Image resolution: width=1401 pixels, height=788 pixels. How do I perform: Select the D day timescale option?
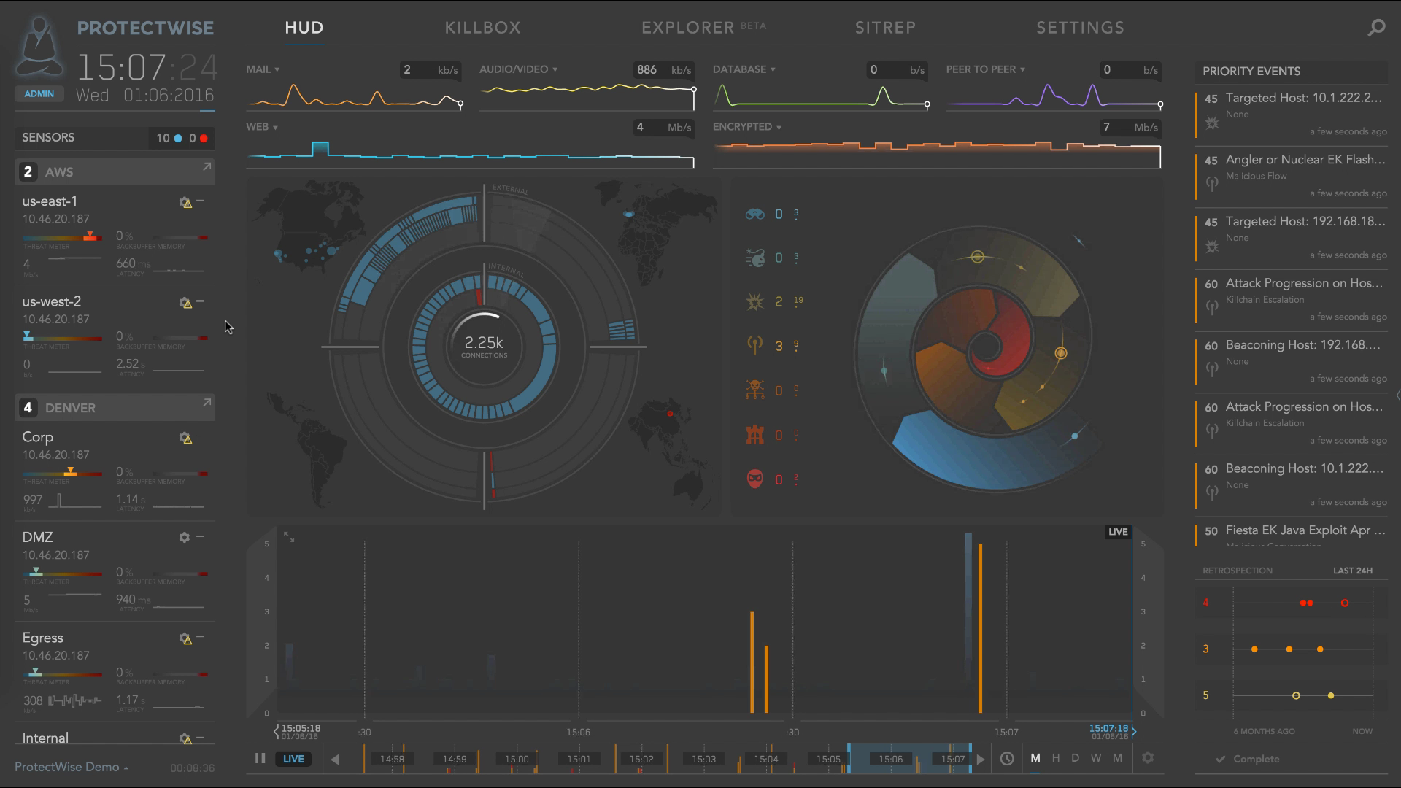[1075, 758]
